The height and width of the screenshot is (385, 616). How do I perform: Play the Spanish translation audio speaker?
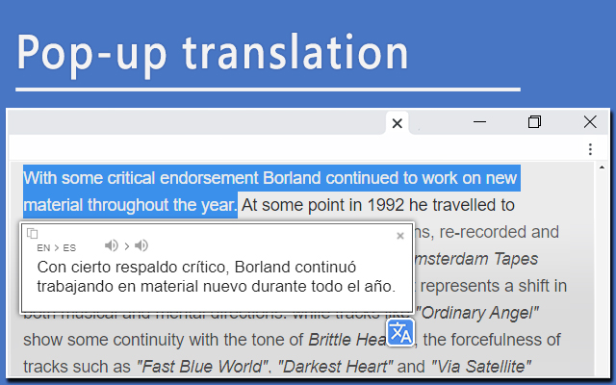click(141, 246)
